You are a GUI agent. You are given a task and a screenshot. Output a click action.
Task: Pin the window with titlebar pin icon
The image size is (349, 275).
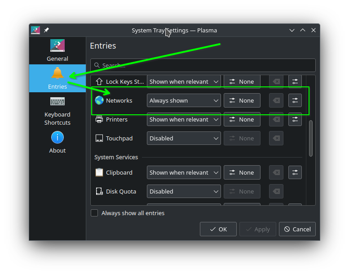[46, 30]
